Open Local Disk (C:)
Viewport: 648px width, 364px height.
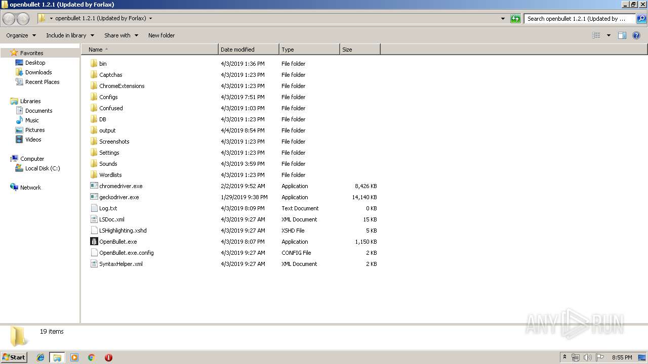point(43,168)
